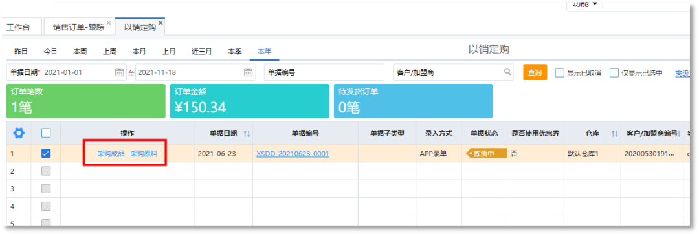Click the 录入方式 column header
699x234 pixels.
[439, 133]
